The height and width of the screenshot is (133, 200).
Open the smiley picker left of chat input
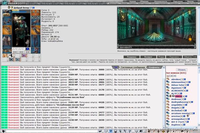(3, 131)
